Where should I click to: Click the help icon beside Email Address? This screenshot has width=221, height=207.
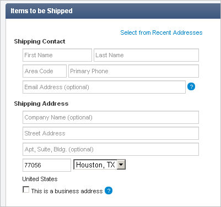click(x=191, y=86)
